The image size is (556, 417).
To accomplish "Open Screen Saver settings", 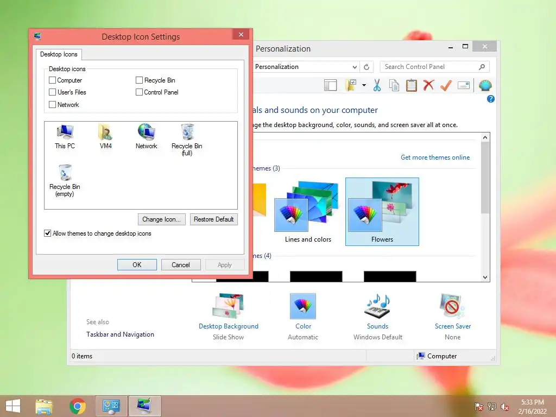I will pos(453,317).
